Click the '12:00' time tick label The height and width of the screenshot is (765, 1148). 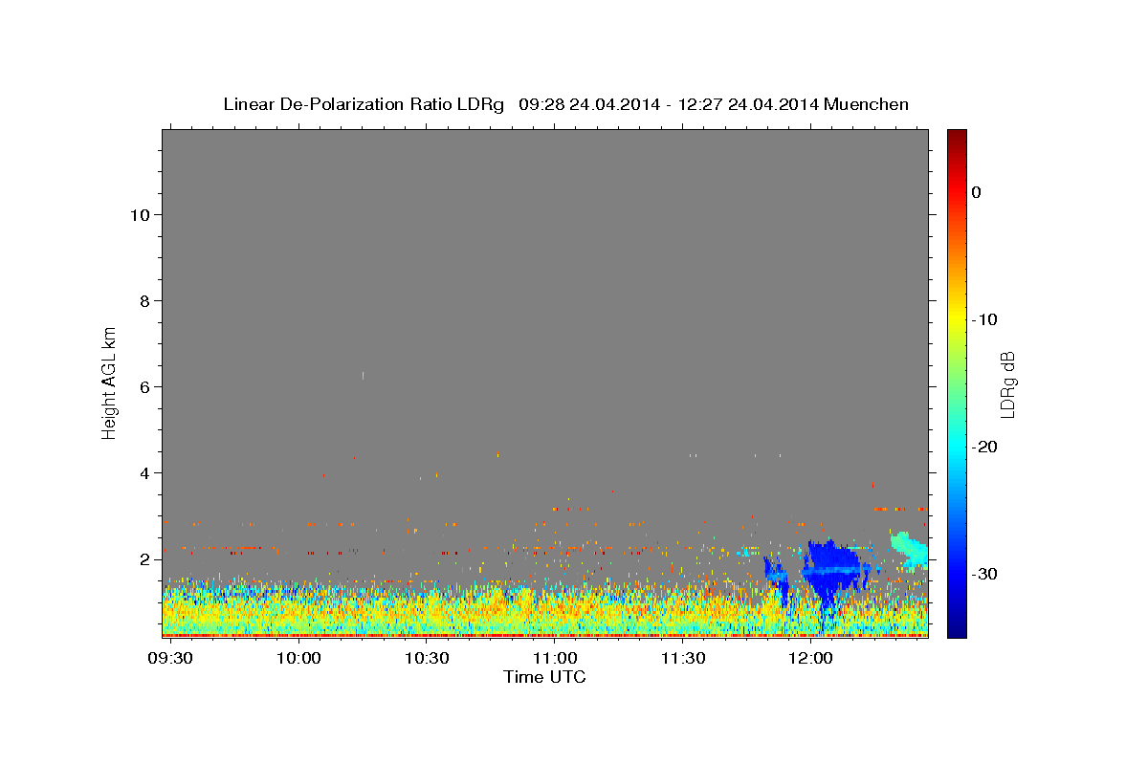click(x=811, y=659)
